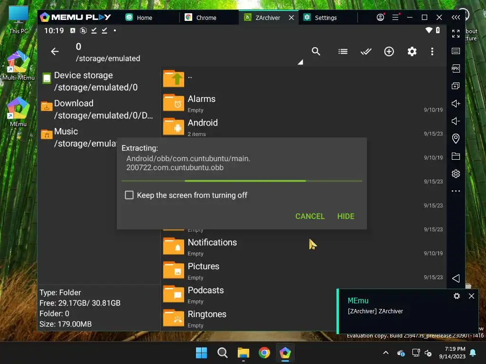Enable Keep the screen from turning off
Screen dimensions: 486x364
pos(129,195)
